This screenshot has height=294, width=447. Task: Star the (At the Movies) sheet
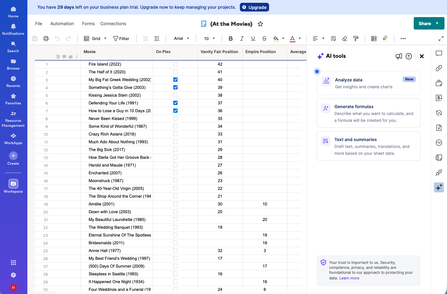[x=260, y=24]
